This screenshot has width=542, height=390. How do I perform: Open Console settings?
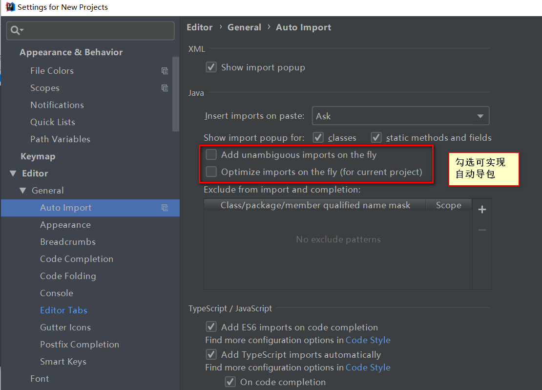click(56, 293)
